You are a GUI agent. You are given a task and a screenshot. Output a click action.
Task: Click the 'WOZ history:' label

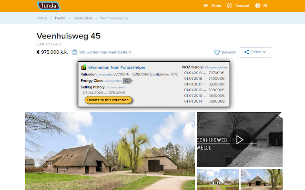click(x=193, y=67)
